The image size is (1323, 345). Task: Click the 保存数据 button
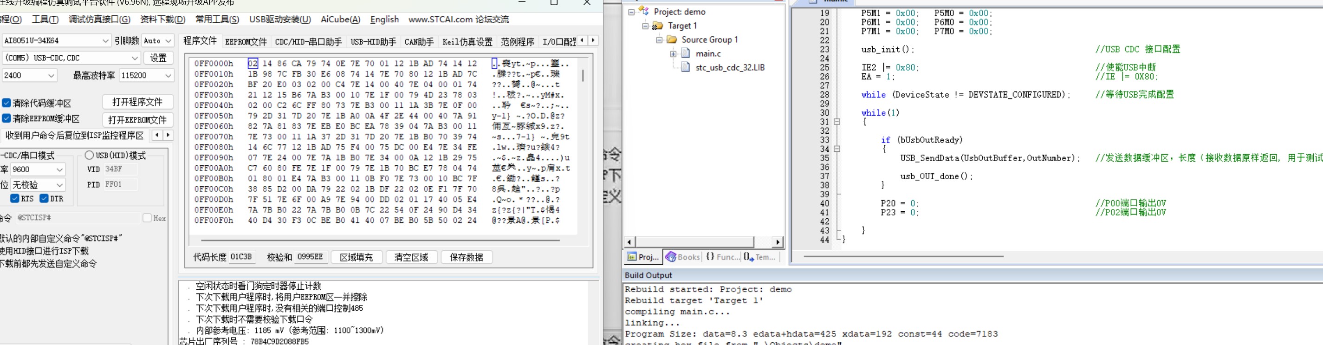pyautogui.click(x=467, y=257)
